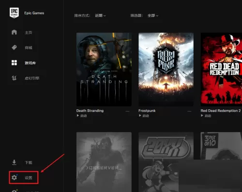The height and width of the screenshot is (192, 242).
Task: Go to 主页 in sidebar
Action: point(29,32)
